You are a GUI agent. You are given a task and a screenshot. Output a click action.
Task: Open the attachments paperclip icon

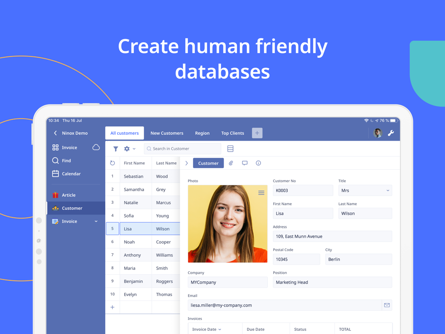click(x=231, y=163)
